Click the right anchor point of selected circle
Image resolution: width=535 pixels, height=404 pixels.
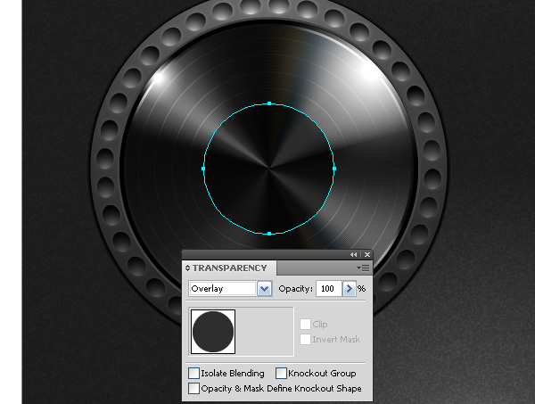[x=334, y=169]
